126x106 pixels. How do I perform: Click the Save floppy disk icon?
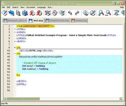18,13
